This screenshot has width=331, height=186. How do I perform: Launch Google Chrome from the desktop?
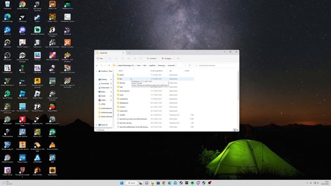click(22, 5)
